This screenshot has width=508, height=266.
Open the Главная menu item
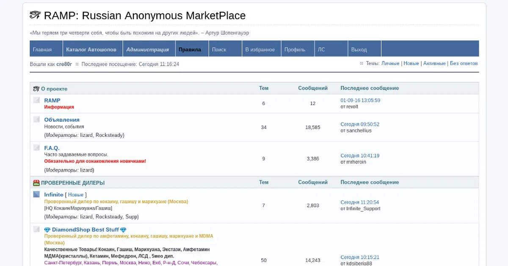click(x=42, y=49)
